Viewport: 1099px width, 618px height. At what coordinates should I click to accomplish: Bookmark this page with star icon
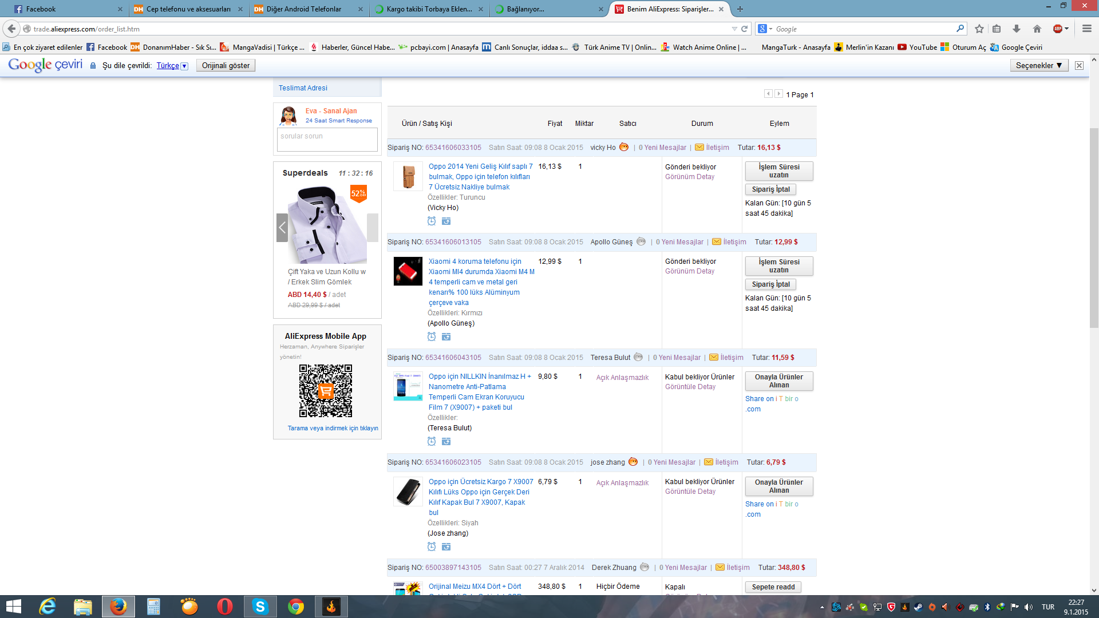pyautogui.click(x=979, y=29)
